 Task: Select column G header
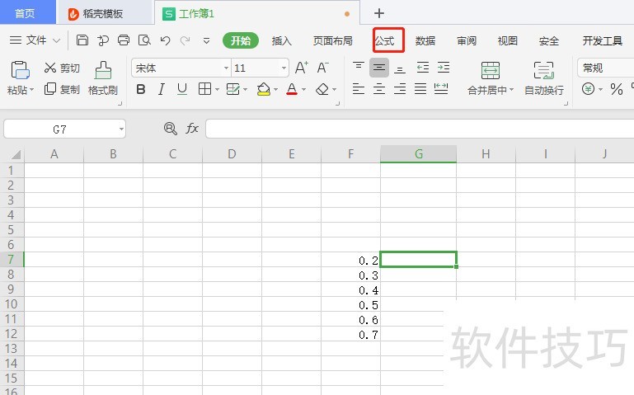pyautogui.click(x=419, y=154)
